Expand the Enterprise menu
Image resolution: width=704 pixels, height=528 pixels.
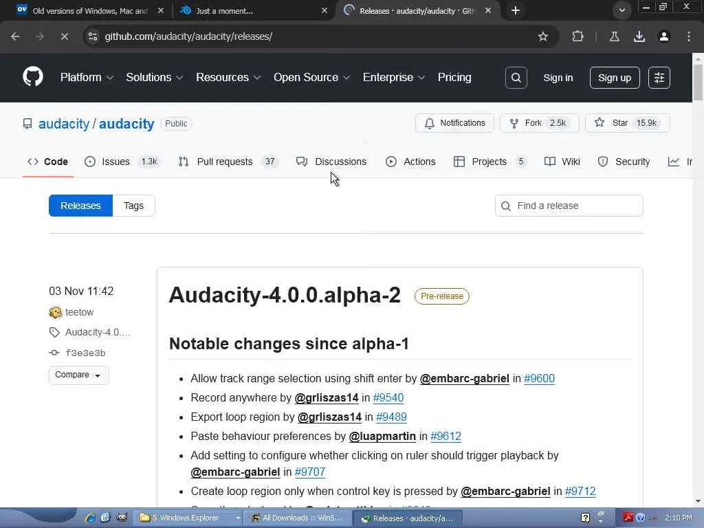click(x=394, y=77)
